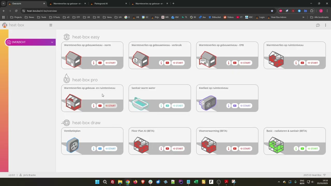Start Koellast op ruimteniveau
Viewport: 331px width, 186px height.
[x=245, y=106]
